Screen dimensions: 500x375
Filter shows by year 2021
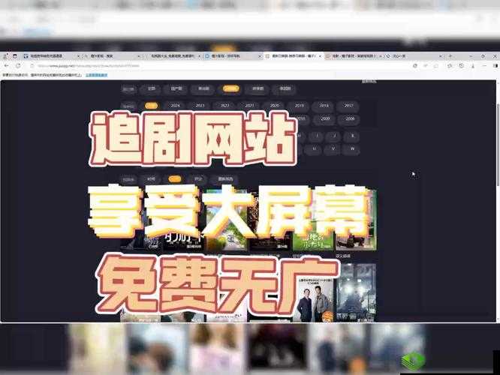(250, 106)
